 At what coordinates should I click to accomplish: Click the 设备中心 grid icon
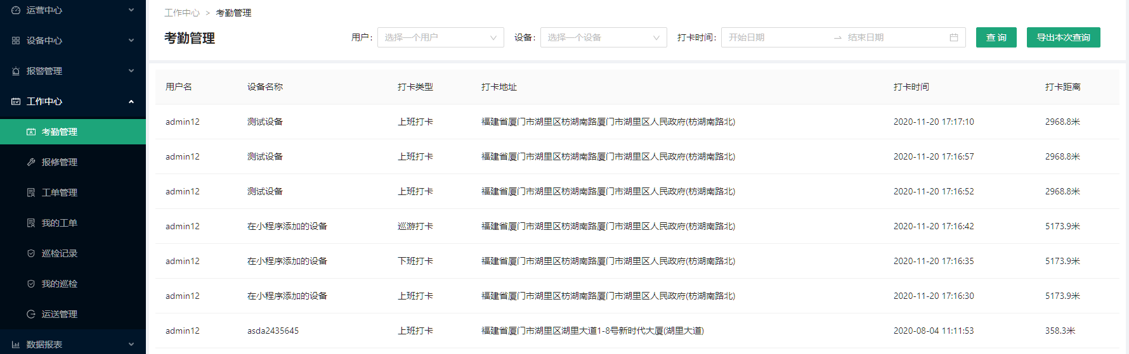click(16, 41)
